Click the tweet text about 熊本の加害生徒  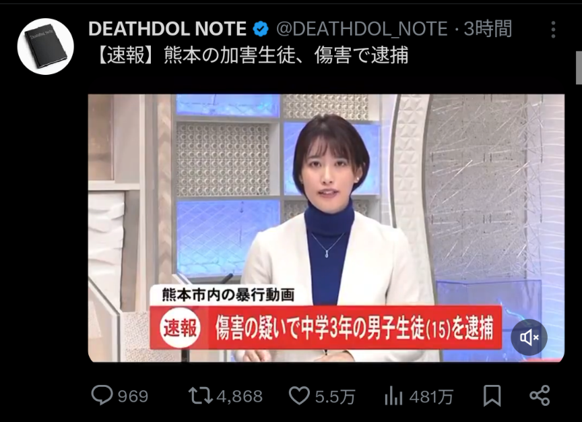(251, 55)
